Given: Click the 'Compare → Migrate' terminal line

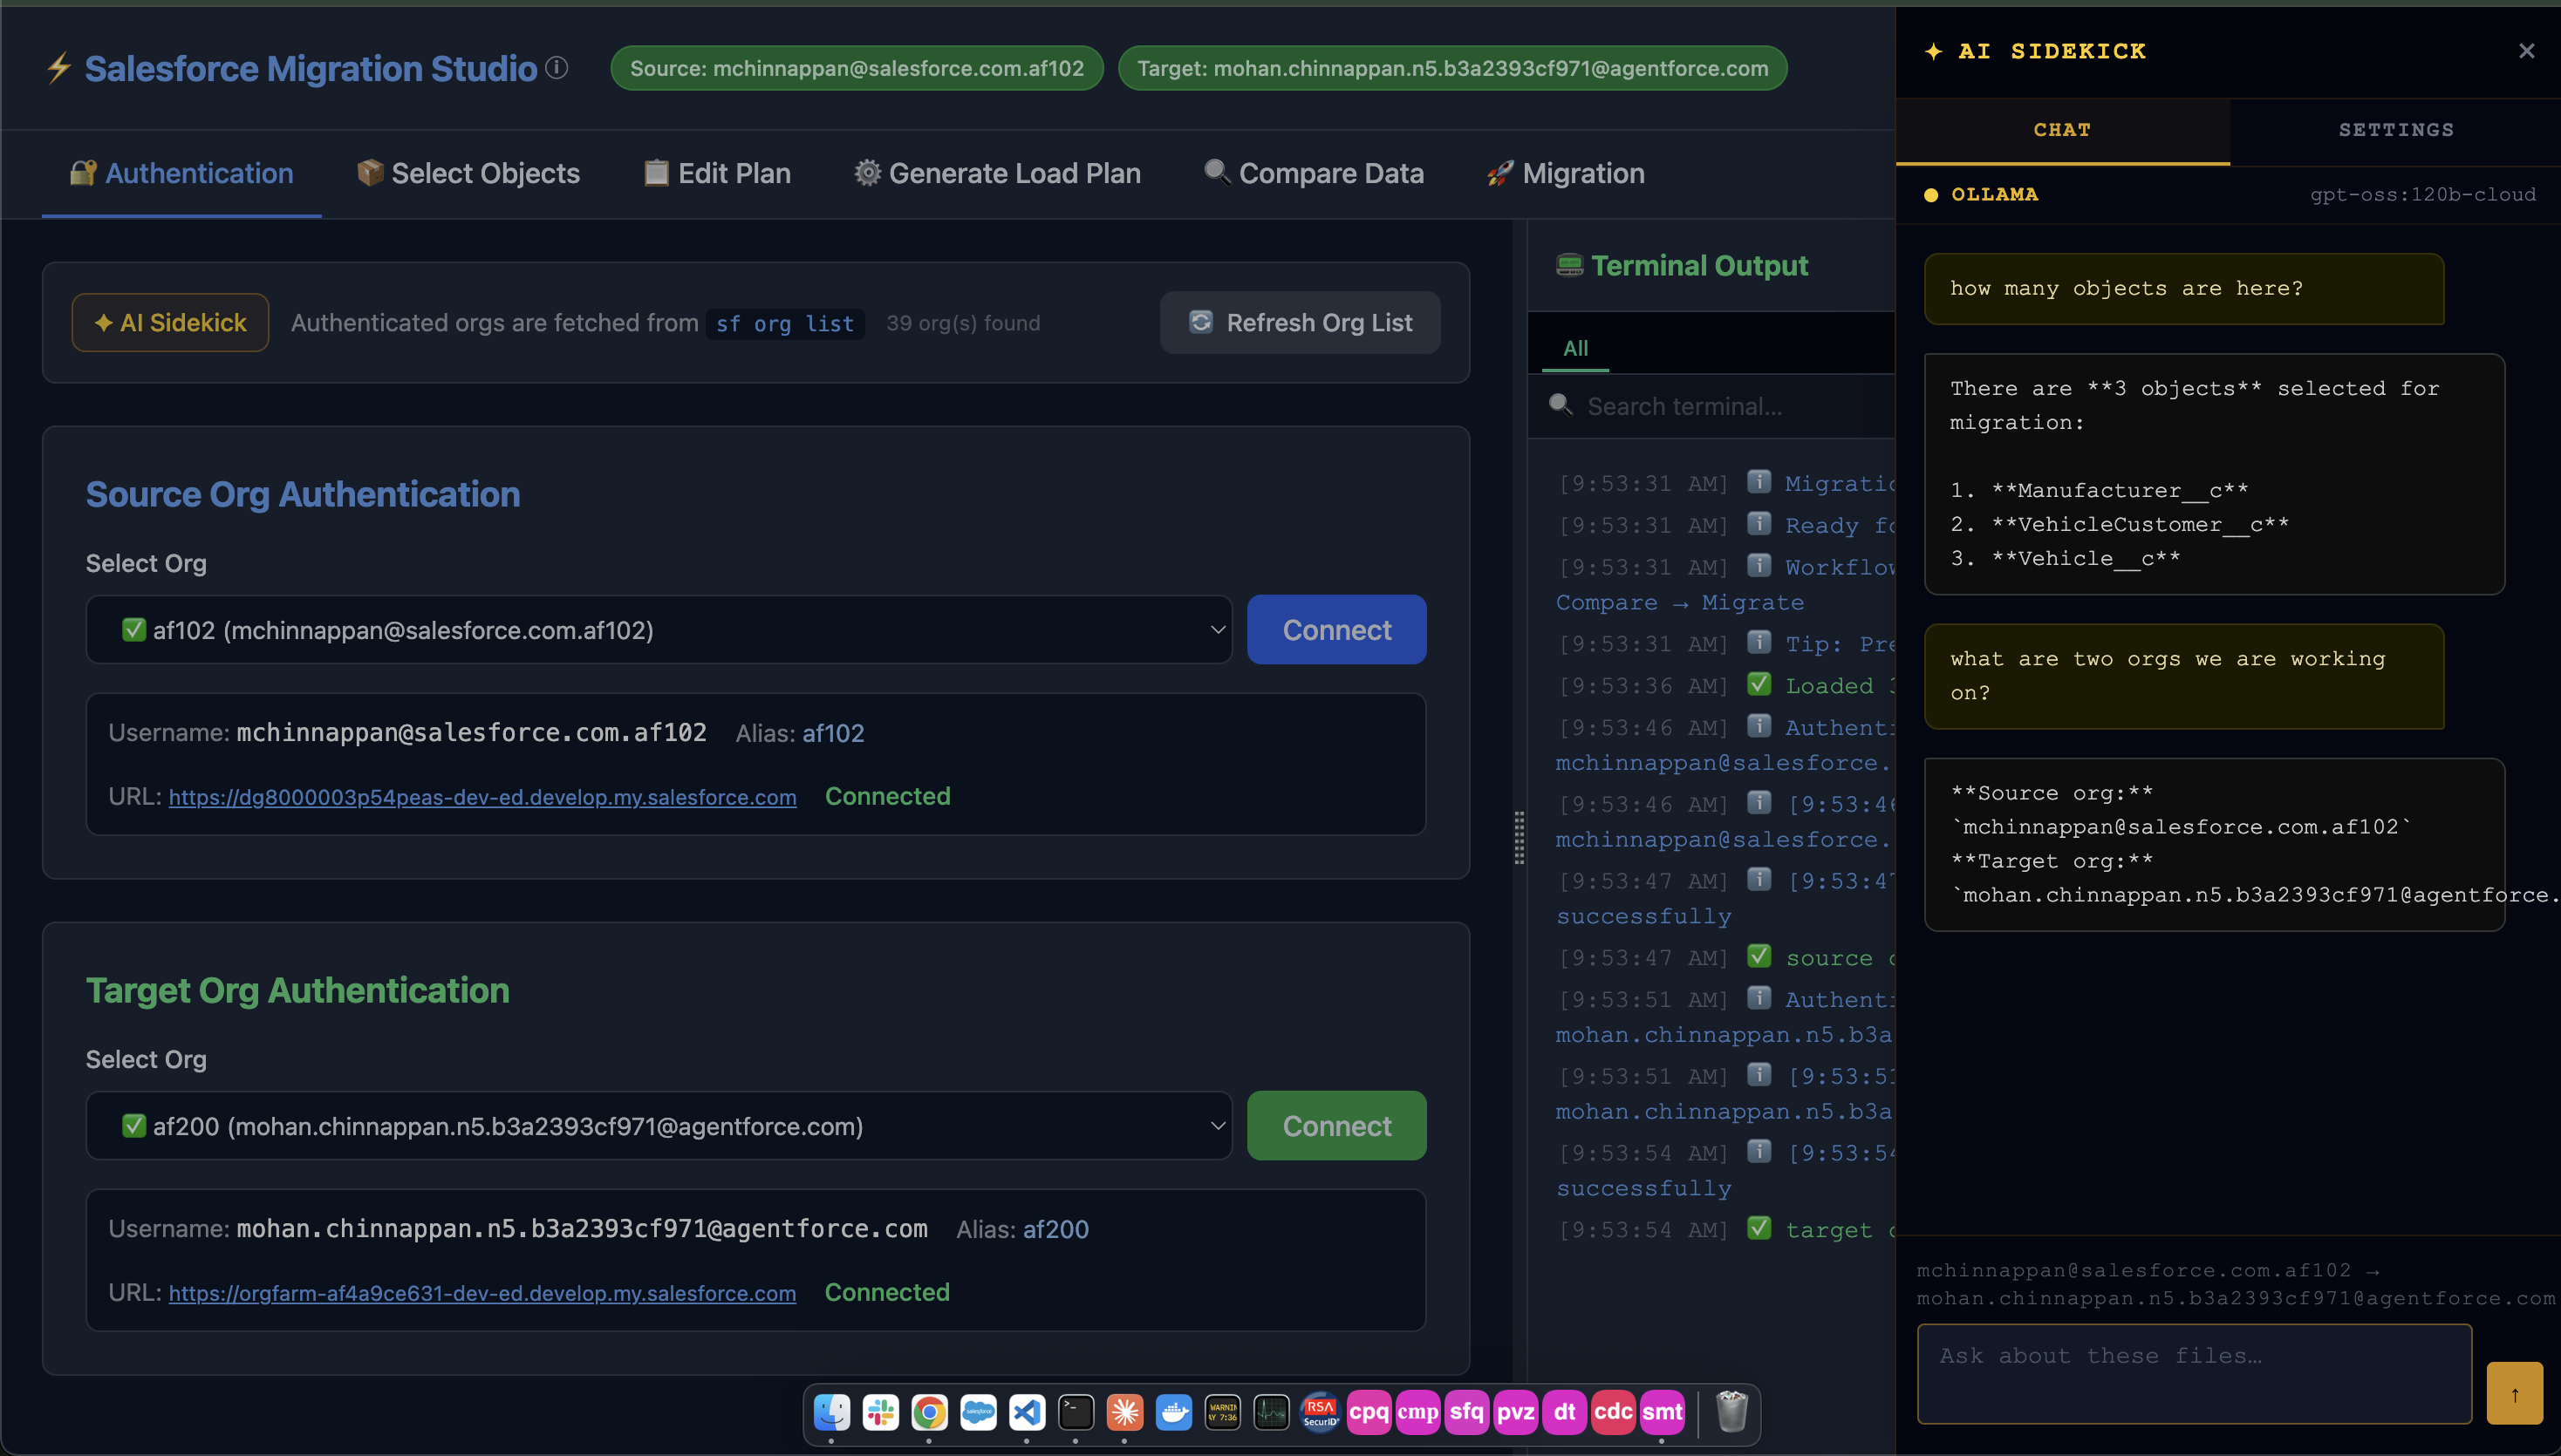Looking at the screenshot, I should [1680, 602].
